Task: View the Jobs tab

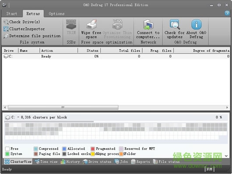Action: (121, 162)
